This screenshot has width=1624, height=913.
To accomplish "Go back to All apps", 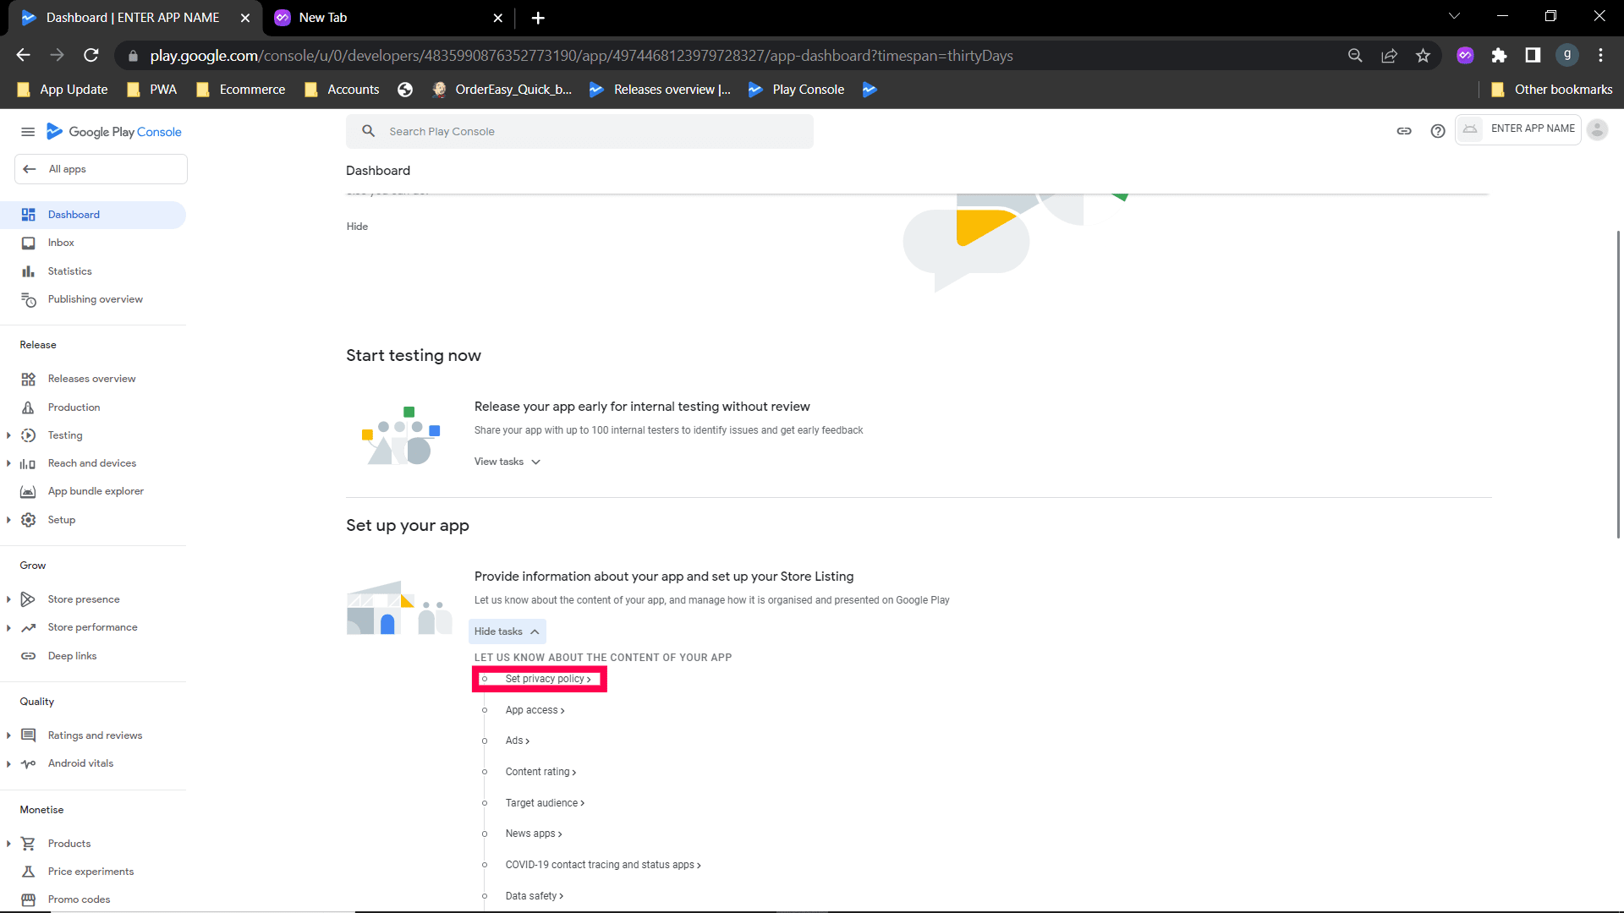I will pyautogui.click(x=101, y=169).
